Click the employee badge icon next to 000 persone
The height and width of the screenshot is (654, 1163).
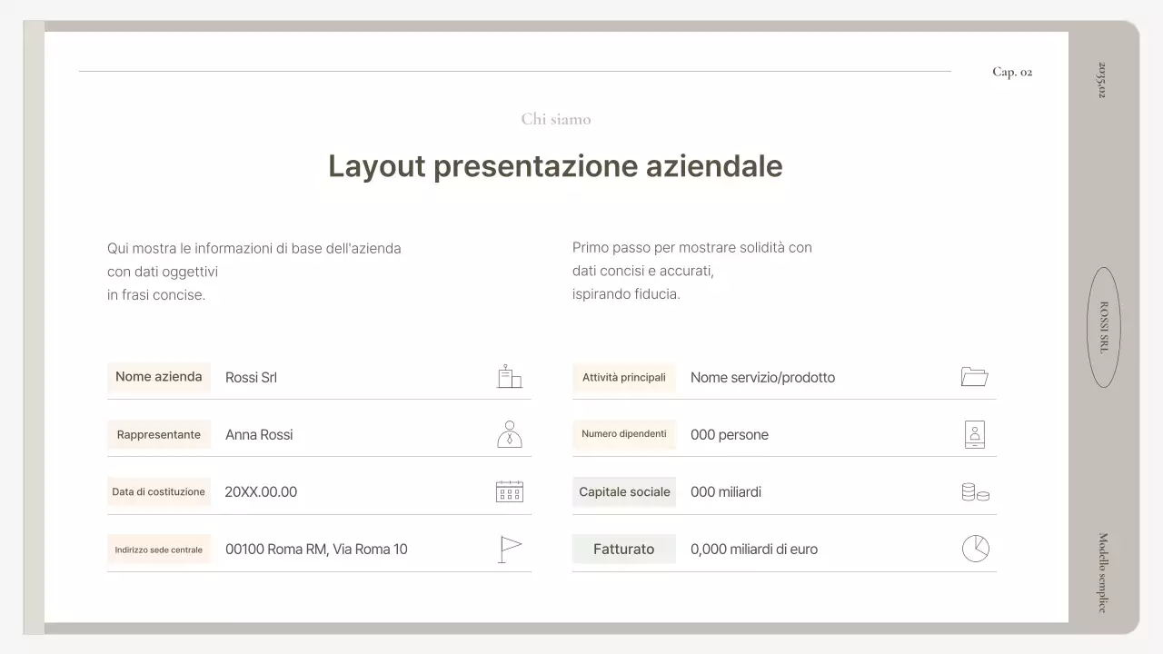(x=975, y=433)
